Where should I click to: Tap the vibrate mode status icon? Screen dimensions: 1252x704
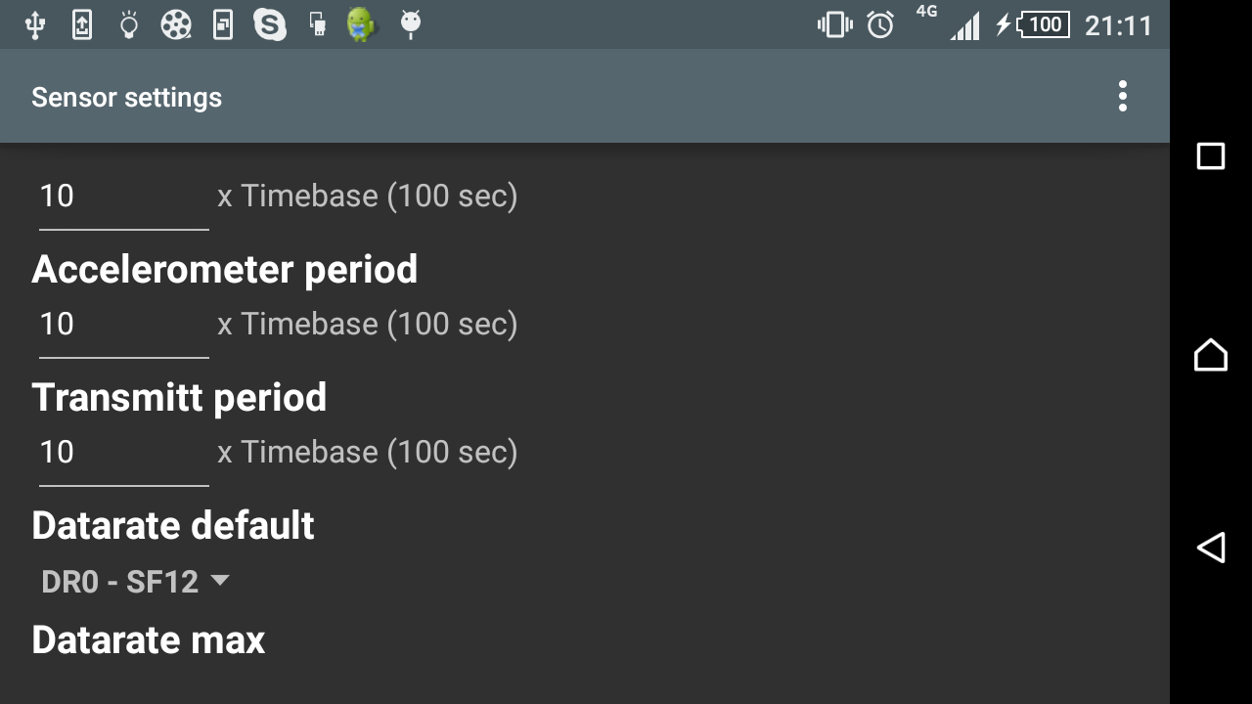[834, 24]
